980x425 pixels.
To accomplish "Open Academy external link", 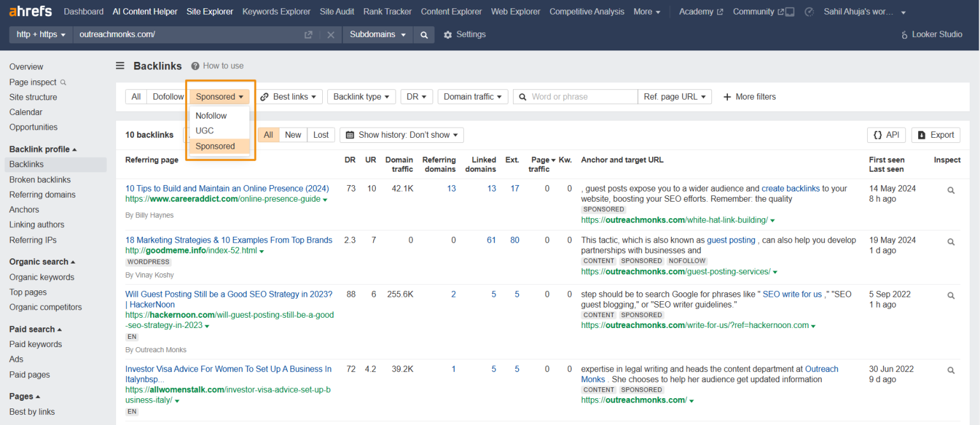I will point(701,11).
